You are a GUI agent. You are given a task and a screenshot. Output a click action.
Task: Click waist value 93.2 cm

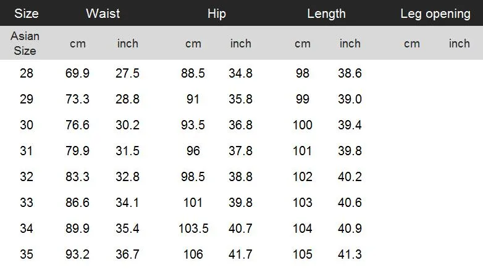click(x=77, y=254)
